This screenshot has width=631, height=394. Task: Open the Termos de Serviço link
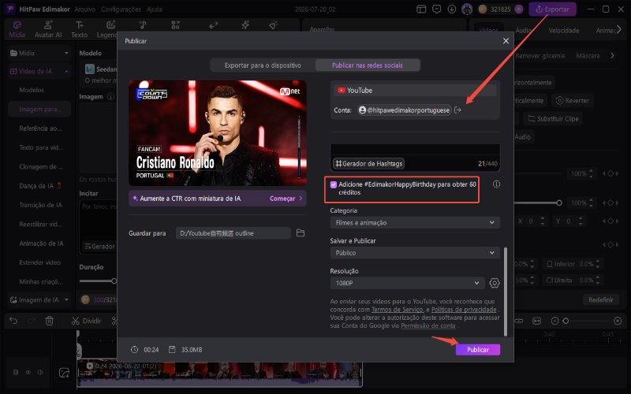397,310
